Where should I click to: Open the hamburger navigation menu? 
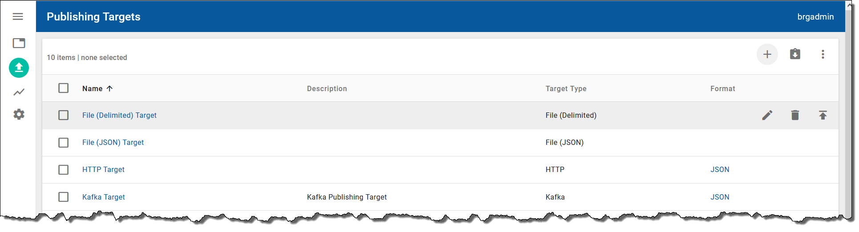tap(18, 16)
